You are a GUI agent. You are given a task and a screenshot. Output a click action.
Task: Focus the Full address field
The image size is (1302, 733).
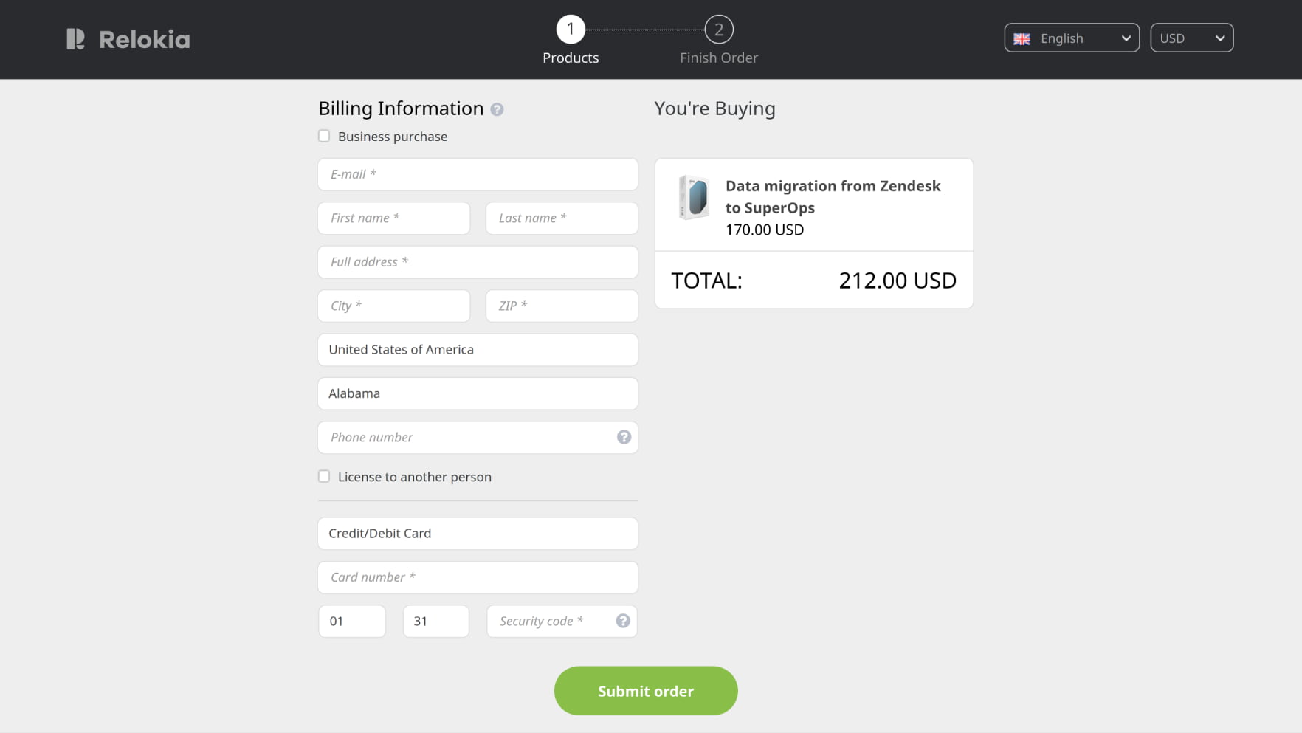pos(478,262)
